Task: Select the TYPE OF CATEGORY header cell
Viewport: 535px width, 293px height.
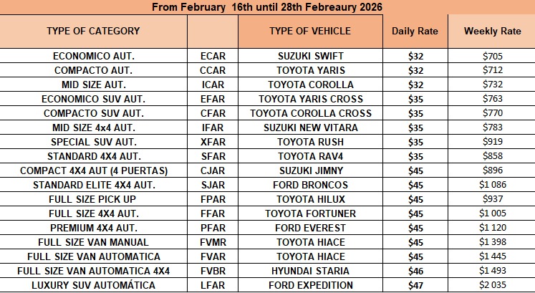Action: click(93, 31)
